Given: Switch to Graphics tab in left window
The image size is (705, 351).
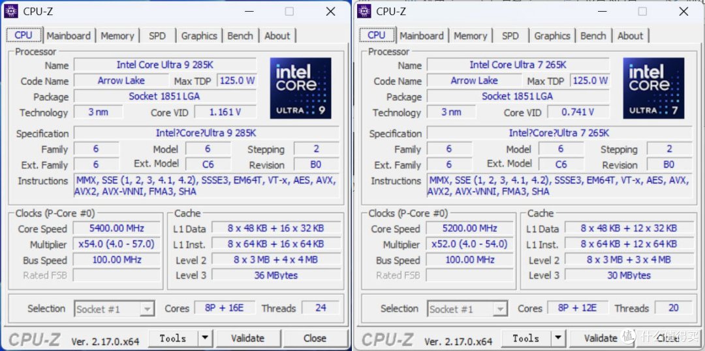Looking at the screenshot, I should coord(199,36).
